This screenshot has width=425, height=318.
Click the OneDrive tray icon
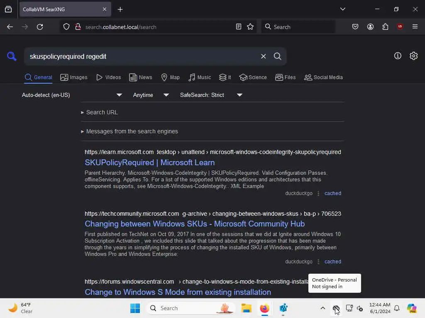tap(336, 308)
